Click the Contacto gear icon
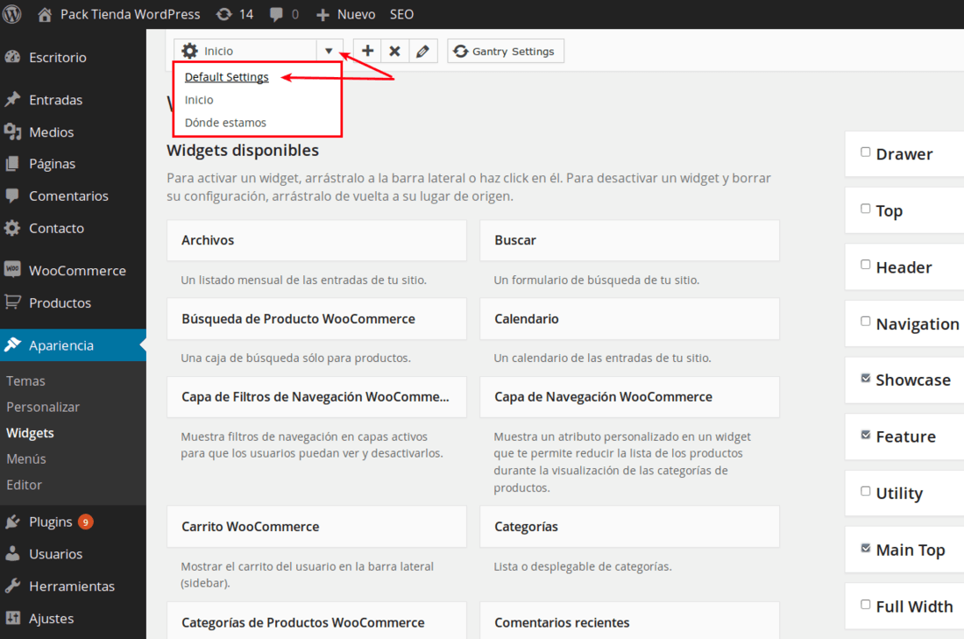 click(12, 228)
